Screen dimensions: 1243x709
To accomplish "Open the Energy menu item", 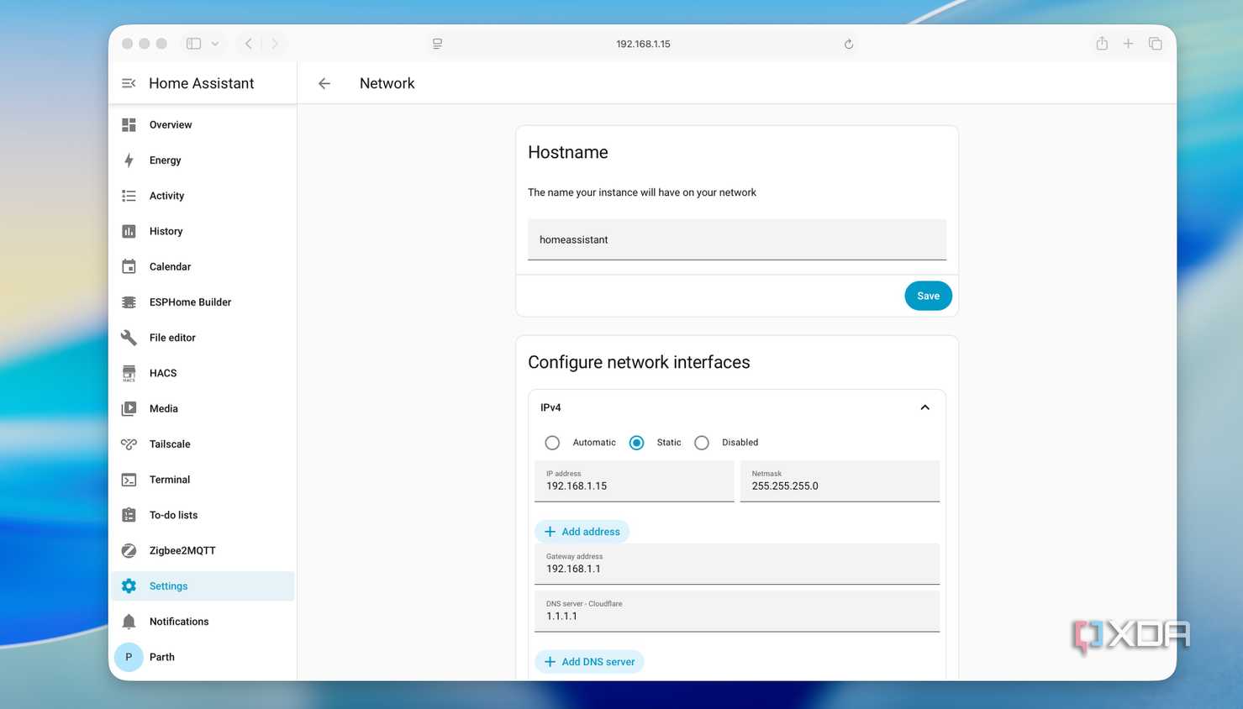I will [x=203, y=160].
